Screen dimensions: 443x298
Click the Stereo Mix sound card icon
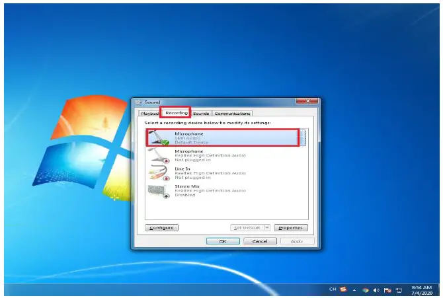pos(159,191)
